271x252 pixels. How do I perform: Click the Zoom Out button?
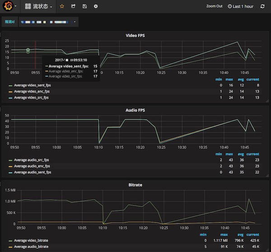click(214, 6)
